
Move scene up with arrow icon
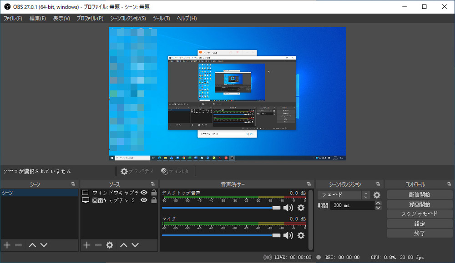tap(32, 245)
